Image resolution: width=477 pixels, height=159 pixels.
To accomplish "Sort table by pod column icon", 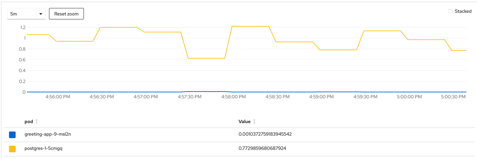I will tap(37, 122).
